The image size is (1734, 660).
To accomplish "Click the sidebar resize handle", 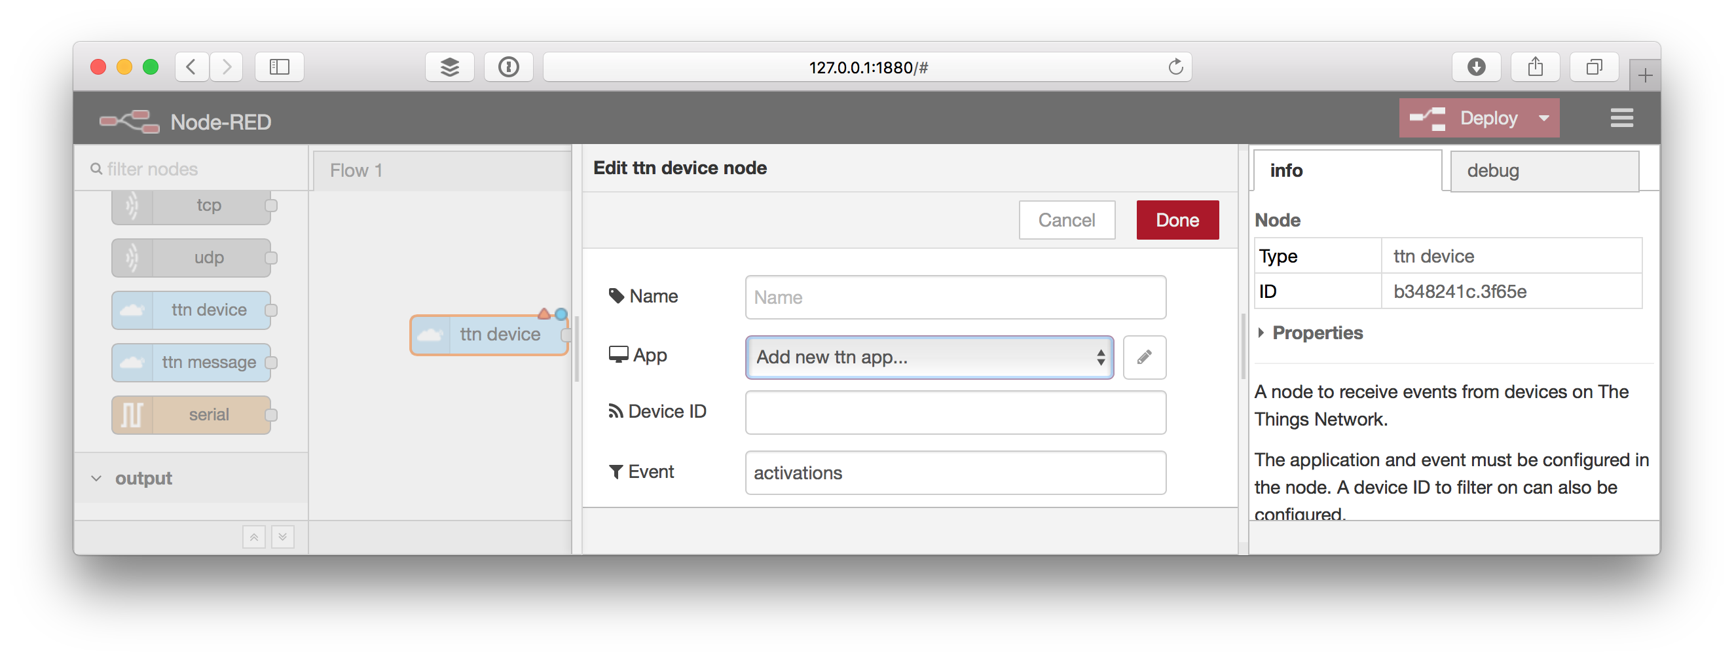I will (1243, 346).
